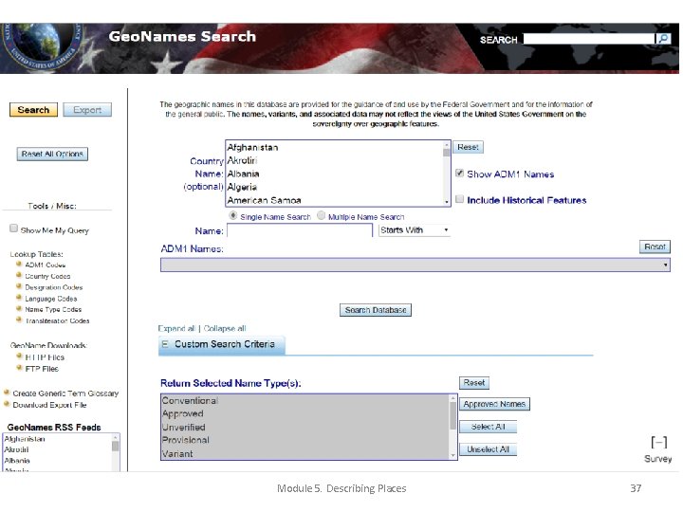Viewport: 683px width, 512px height.
Task: Select Conventional name type
Action: 305,400
